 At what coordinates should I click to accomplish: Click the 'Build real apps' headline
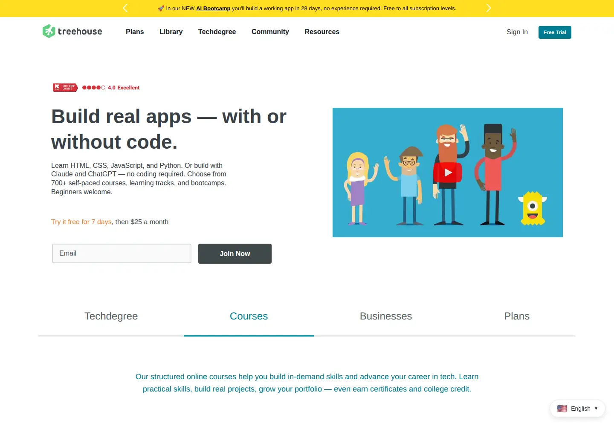[169, 129]
